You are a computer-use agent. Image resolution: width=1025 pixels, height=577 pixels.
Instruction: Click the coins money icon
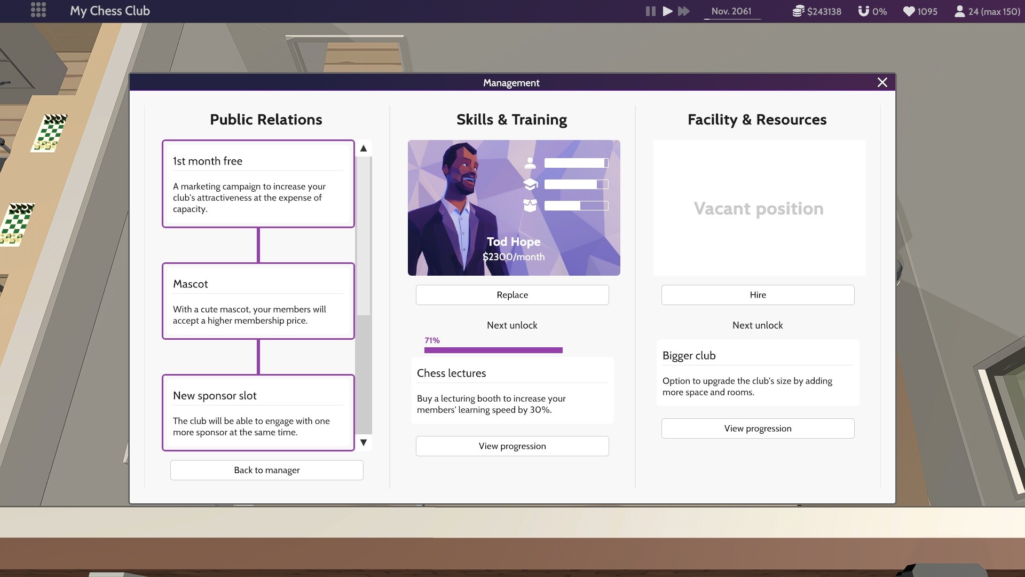[x=799, y=11]
